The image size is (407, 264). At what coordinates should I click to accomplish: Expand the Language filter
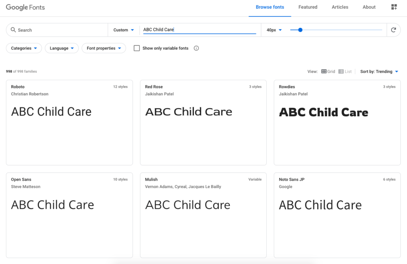point(62,48)
